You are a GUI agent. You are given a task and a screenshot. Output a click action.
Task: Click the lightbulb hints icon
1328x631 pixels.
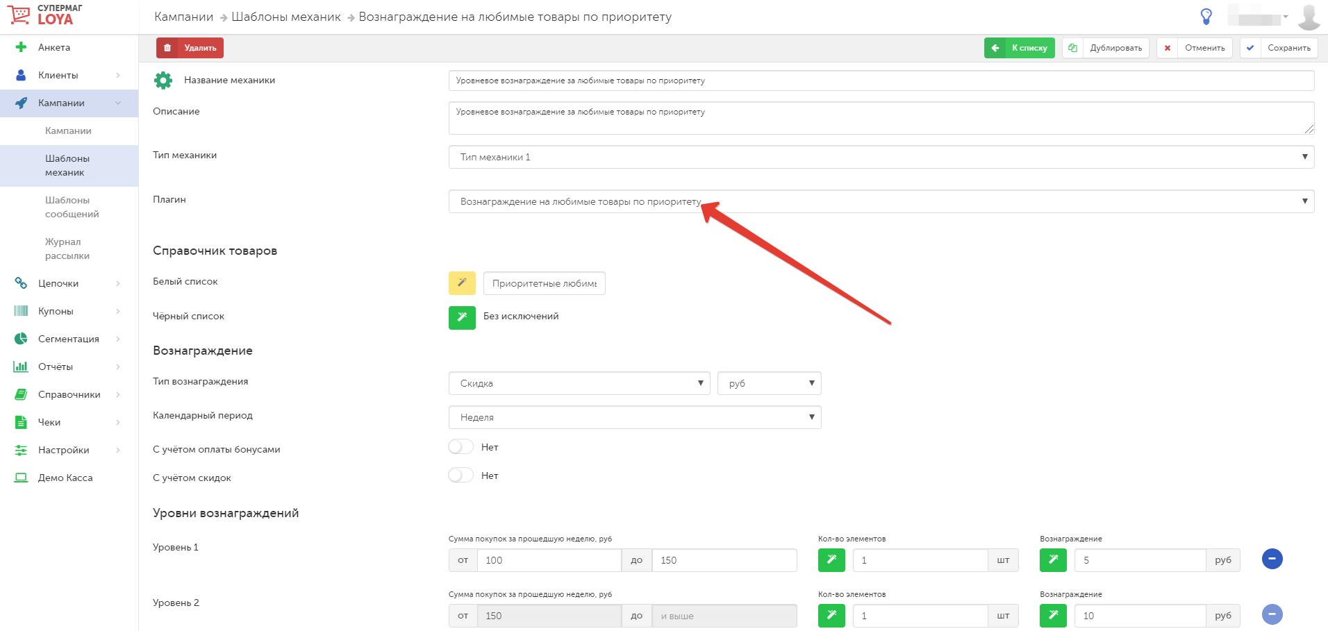[1206, 17]
